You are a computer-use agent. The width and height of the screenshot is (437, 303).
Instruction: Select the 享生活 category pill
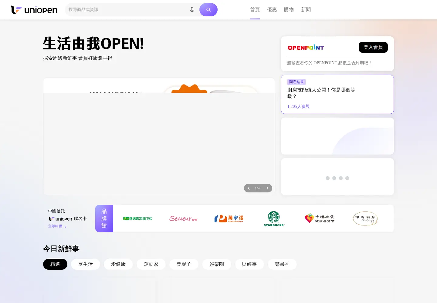(x=86, y=264)
